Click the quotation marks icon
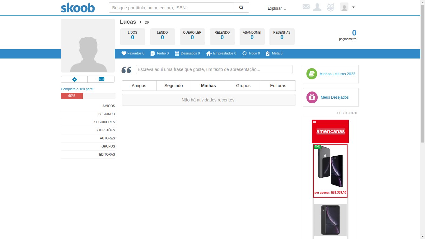 [126, 70]
